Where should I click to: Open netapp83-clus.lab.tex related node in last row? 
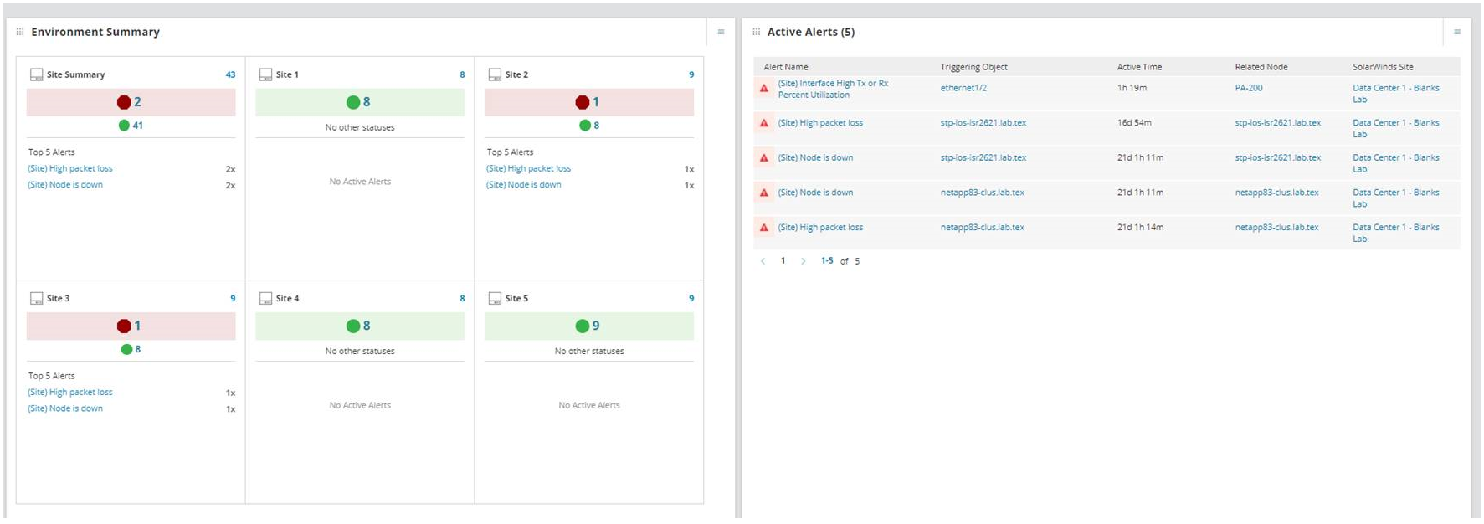(x=1276, y=228)
